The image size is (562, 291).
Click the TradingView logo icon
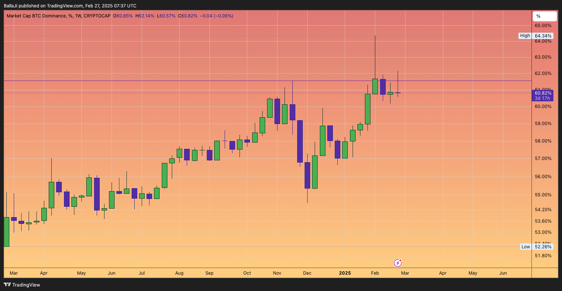pos(7,285)
